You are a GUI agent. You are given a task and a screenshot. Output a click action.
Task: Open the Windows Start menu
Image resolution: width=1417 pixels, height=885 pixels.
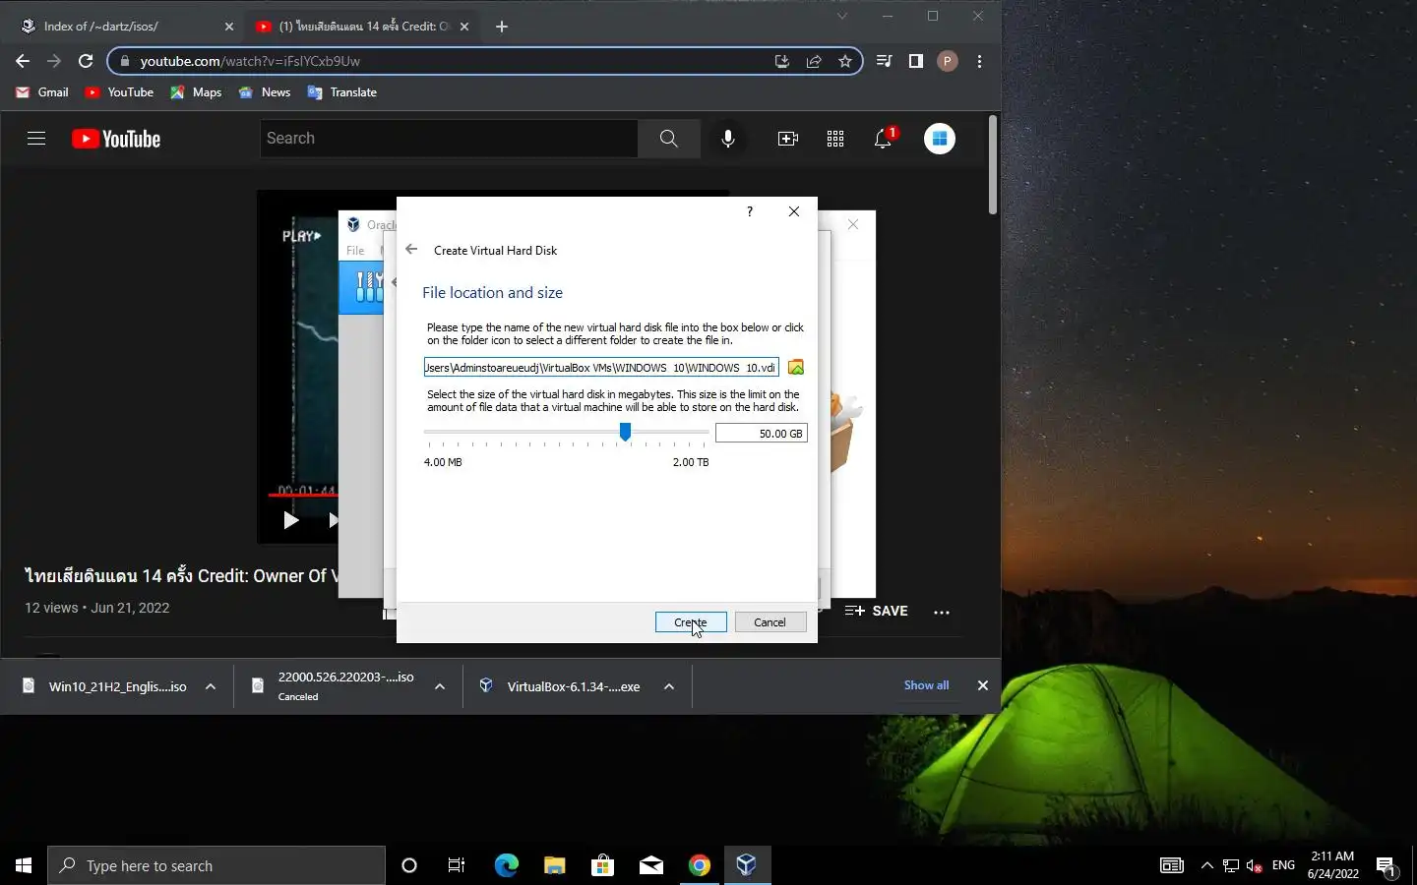tap(24, 865)
